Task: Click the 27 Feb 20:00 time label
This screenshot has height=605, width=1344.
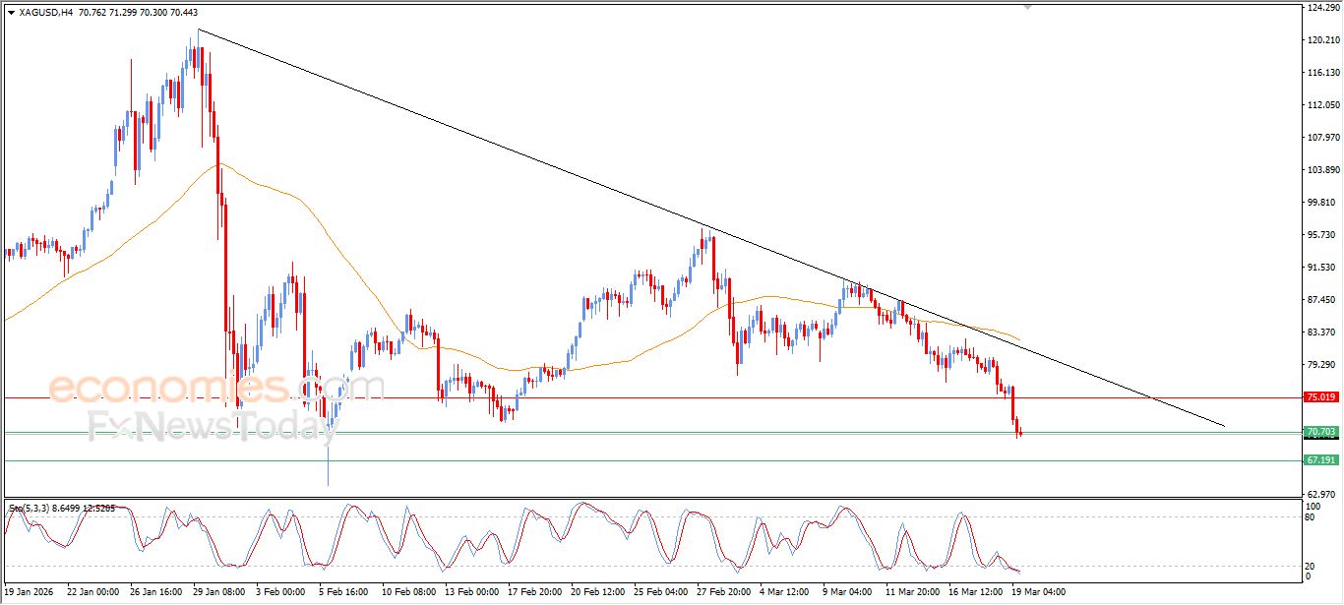Action: pyautogui.click(x=724, y=592)
